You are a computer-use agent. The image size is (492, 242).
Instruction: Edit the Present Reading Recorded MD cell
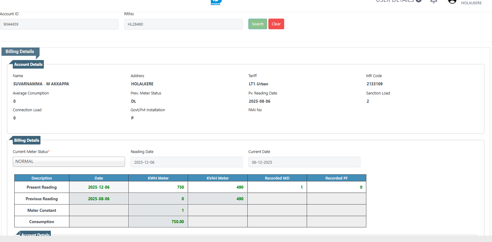277,187
